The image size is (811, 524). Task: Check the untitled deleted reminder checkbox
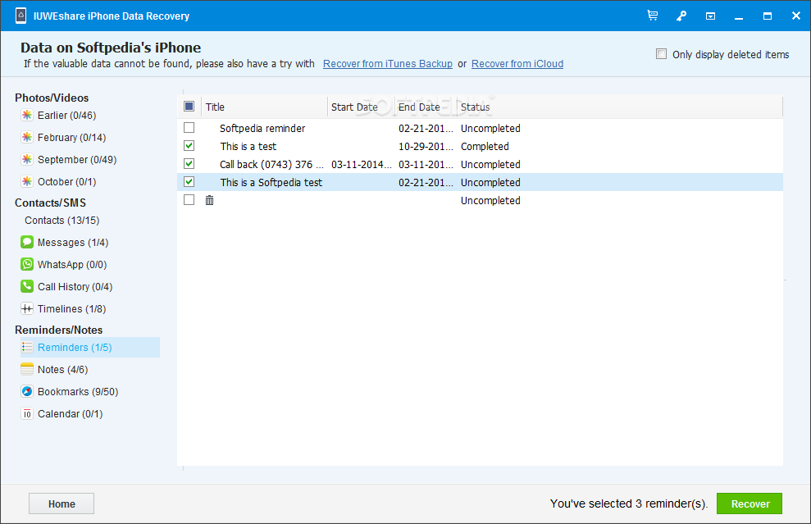(189, 200)
